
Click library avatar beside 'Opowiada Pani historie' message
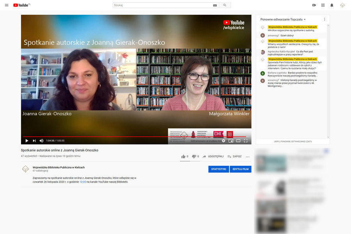coord(262,60)
